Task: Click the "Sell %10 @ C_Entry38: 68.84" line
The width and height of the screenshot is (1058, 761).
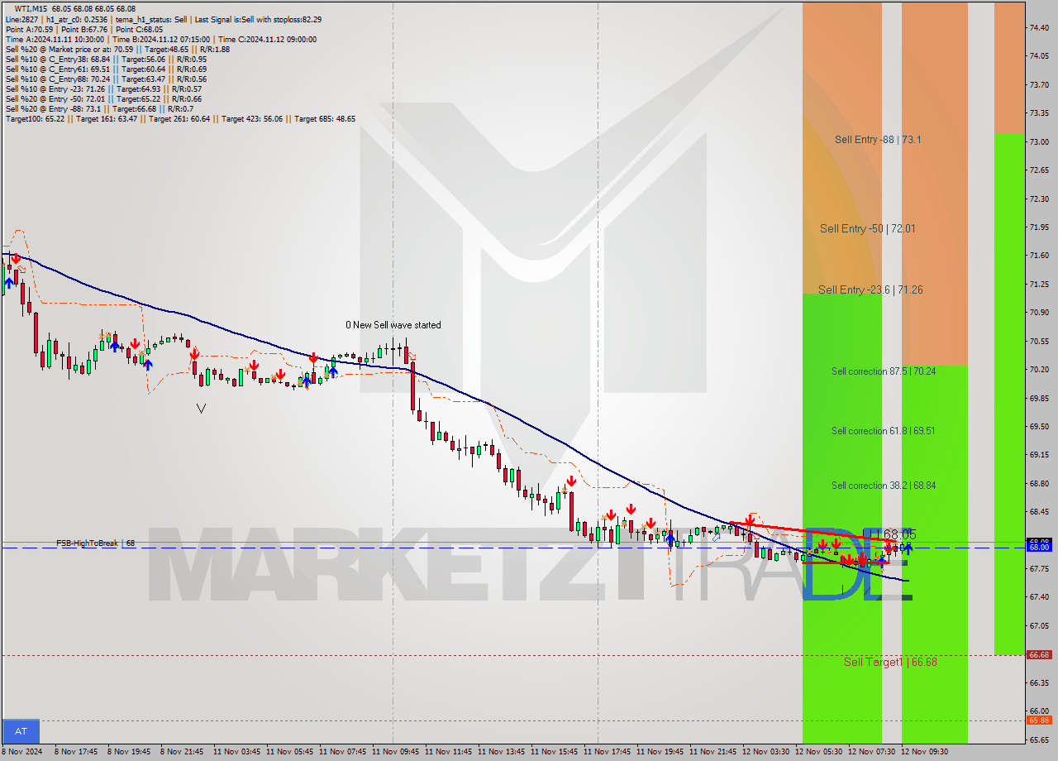Action: [x=106, y=59]
